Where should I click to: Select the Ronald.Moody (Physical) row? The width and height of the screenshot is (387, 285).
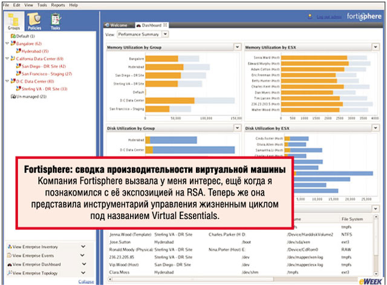[x=241, y=250]
